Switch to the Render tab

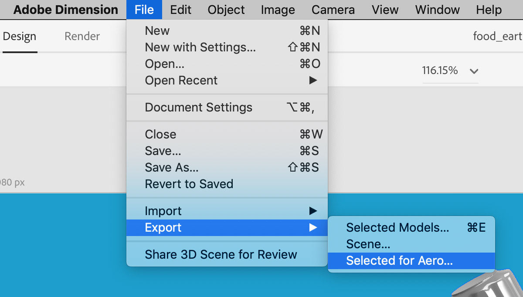click(82, 36)
